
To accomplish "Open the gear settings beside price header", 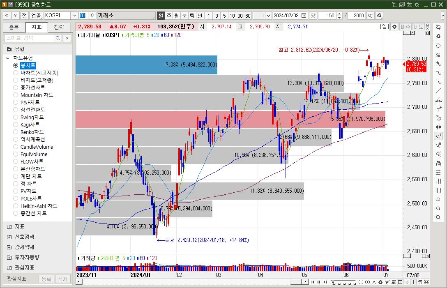I will pos(394,27).
